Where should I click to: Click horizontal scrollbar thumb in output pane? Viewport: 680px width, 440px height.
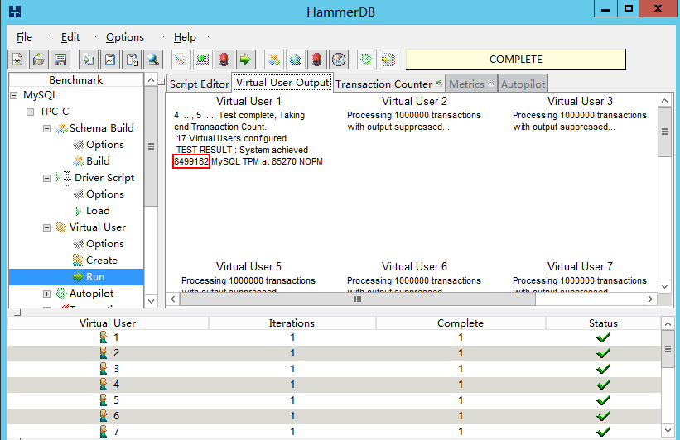point(358,299)
